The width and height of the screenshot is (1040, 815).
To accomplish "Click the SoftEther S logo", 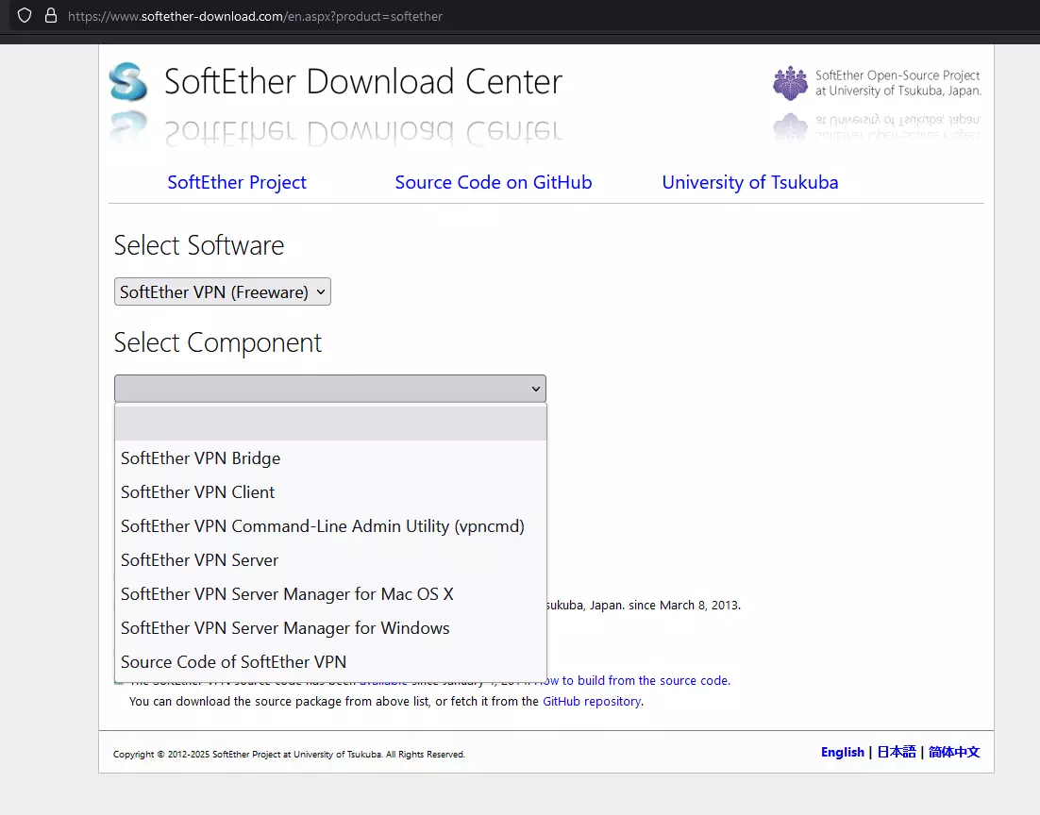I will tap(128, 81).
